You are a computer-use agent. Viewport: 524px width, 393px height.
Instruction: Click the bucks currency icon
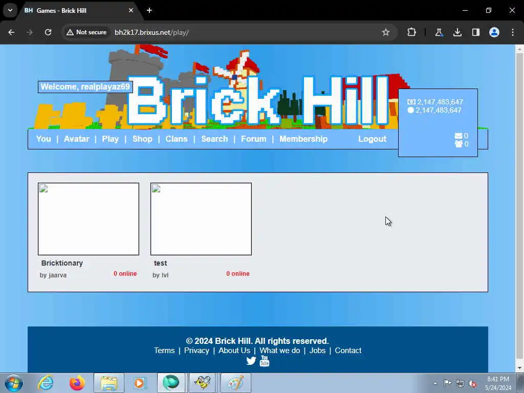[411, 102]
